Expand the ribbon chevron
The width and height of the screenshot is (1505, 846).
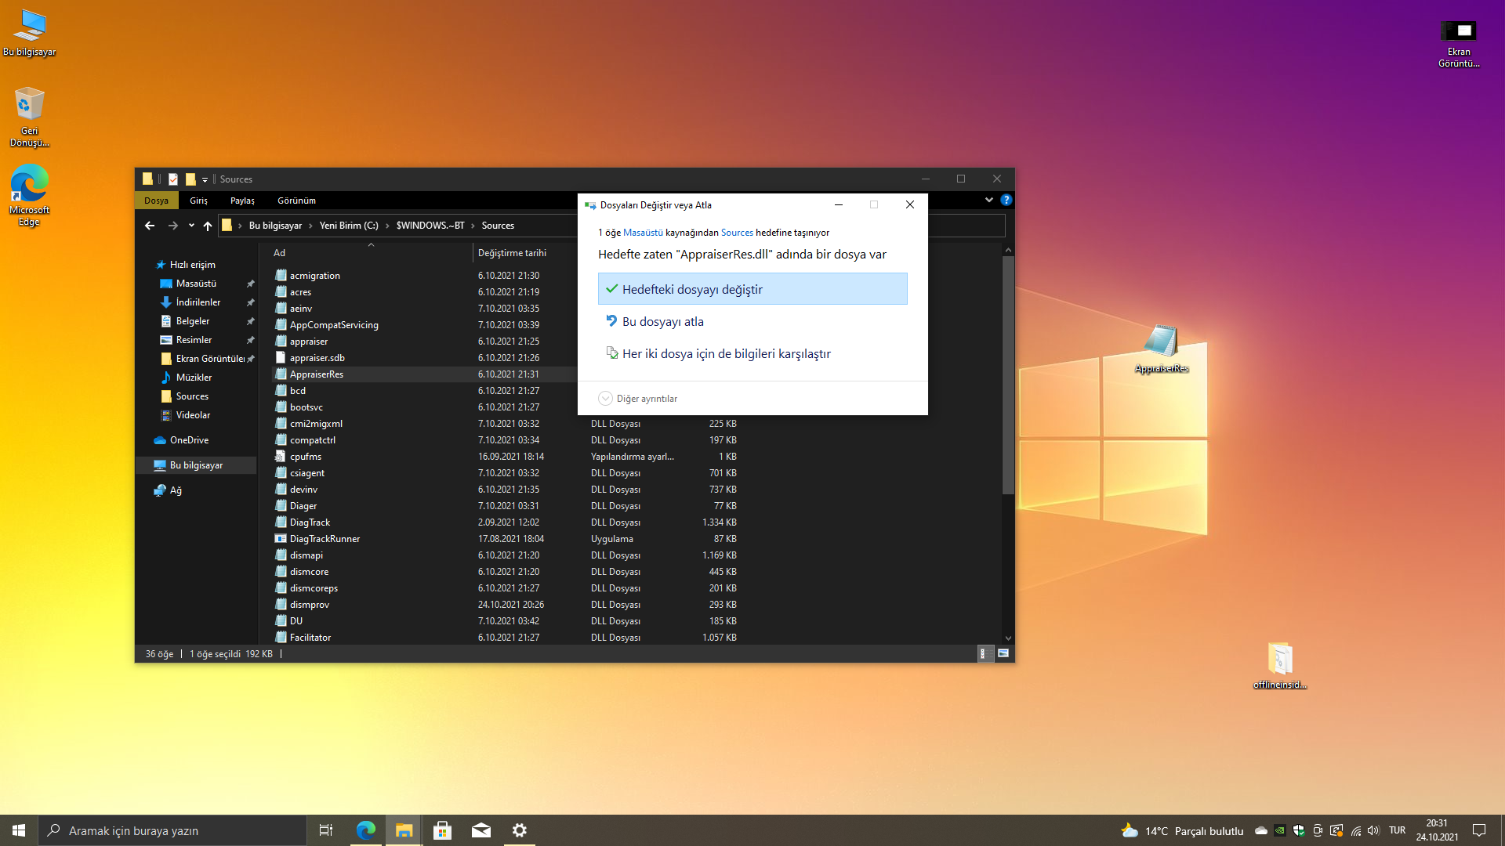tap(989, 201)
